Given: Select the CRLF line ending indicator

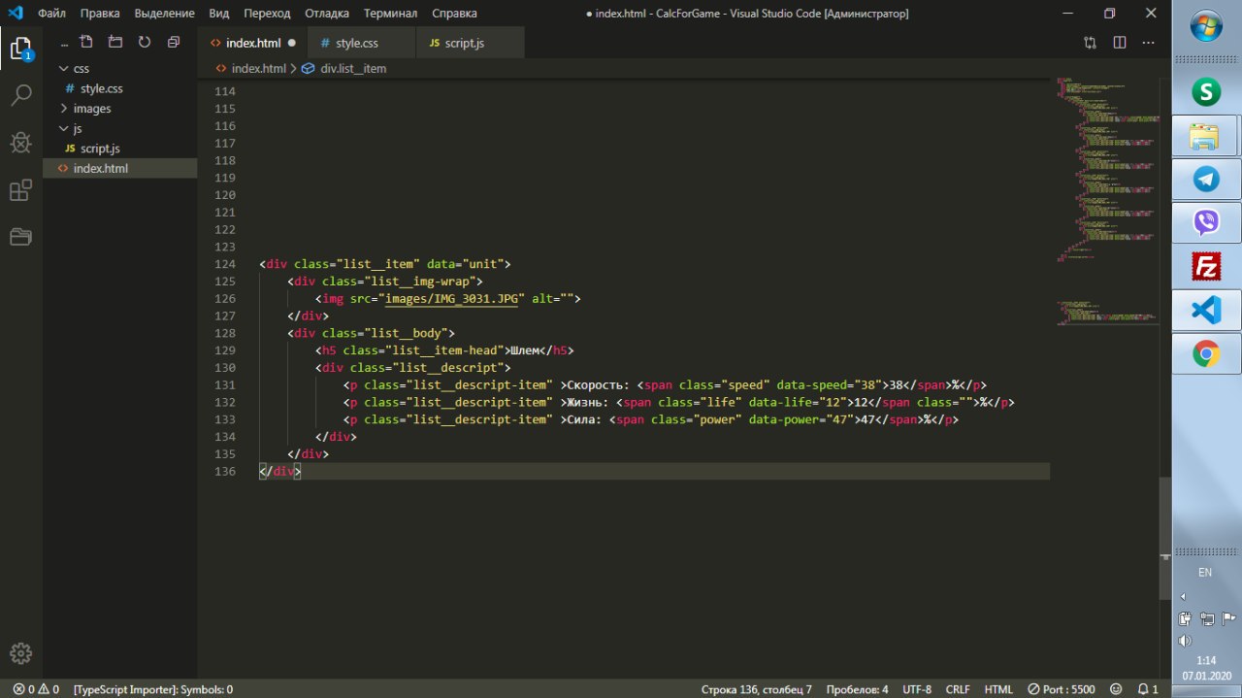Looking at the screenshot, I should coord(958,689).
